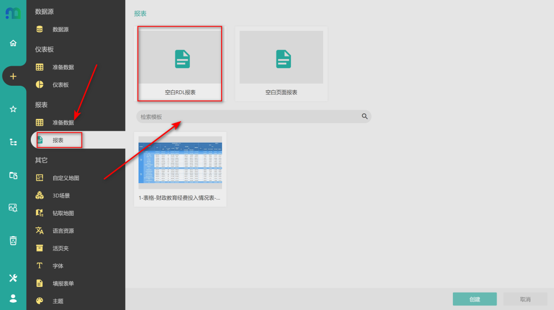Click the 创建 button
Viewport: 554px width, 310px height.
(x=474, y=299)
